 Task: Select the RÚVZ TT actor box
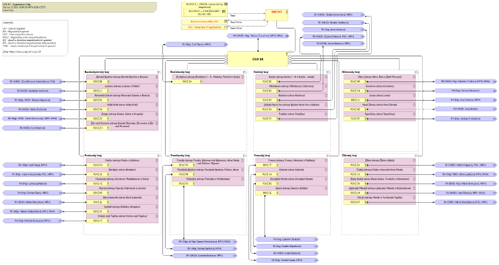[267, 165]
